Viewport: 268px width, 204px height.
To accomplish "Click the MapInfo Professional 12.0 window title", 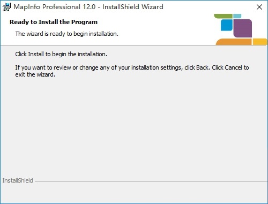I will pyautogui.click(x=88, y=7).
